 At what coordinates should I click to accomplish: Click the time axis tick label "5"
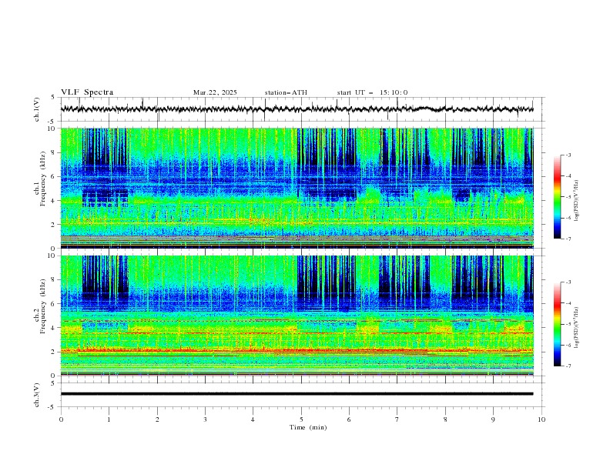pos(301,419)
